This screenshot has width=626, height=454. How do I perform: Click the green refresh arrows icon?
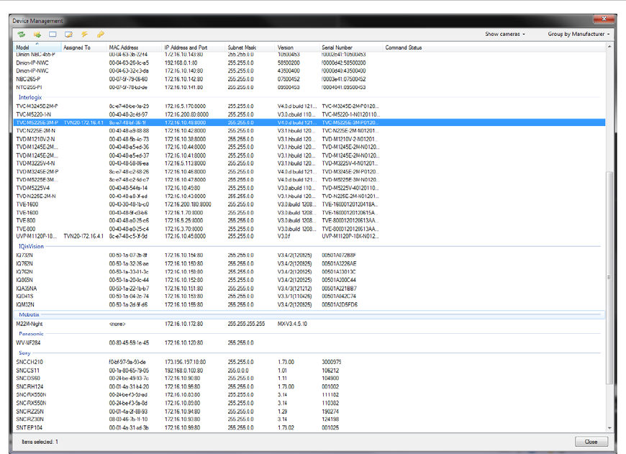[21, 35]
